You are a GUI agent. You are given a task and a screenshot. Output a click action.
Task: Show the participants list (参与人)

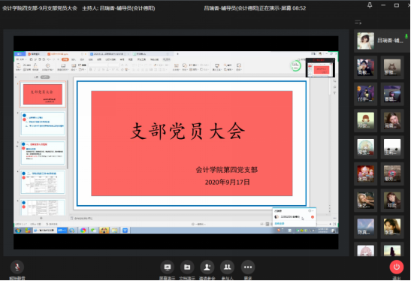[x=227, y=267]
